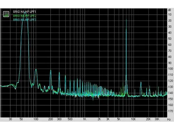Click the 300 Hz frequency axis label

click(59, 119)
